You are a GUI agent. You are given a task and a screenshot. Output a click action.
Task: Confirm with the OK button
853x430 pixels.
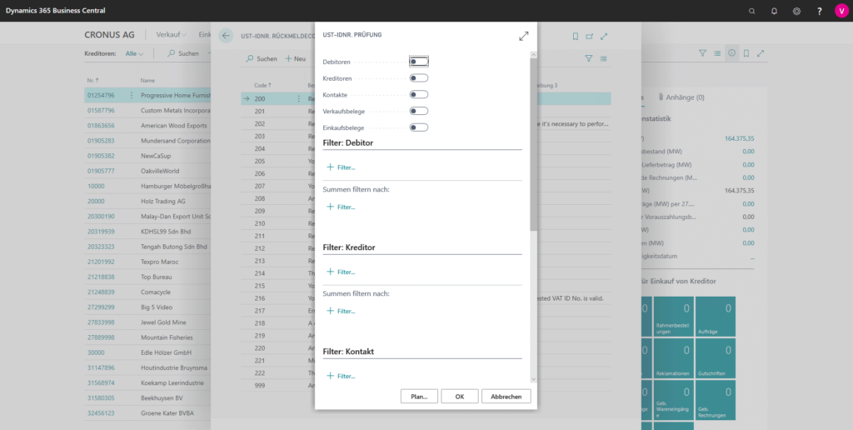tap(460, 397)
